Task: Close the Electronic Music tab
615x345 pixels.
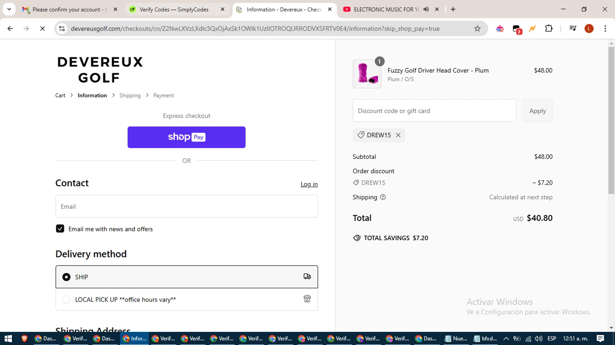Action: 437,9
